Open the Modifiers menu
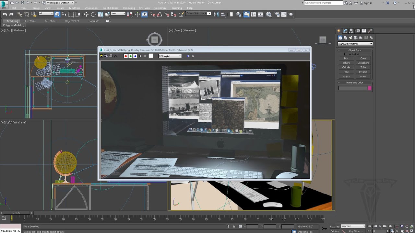 [75, 8]
